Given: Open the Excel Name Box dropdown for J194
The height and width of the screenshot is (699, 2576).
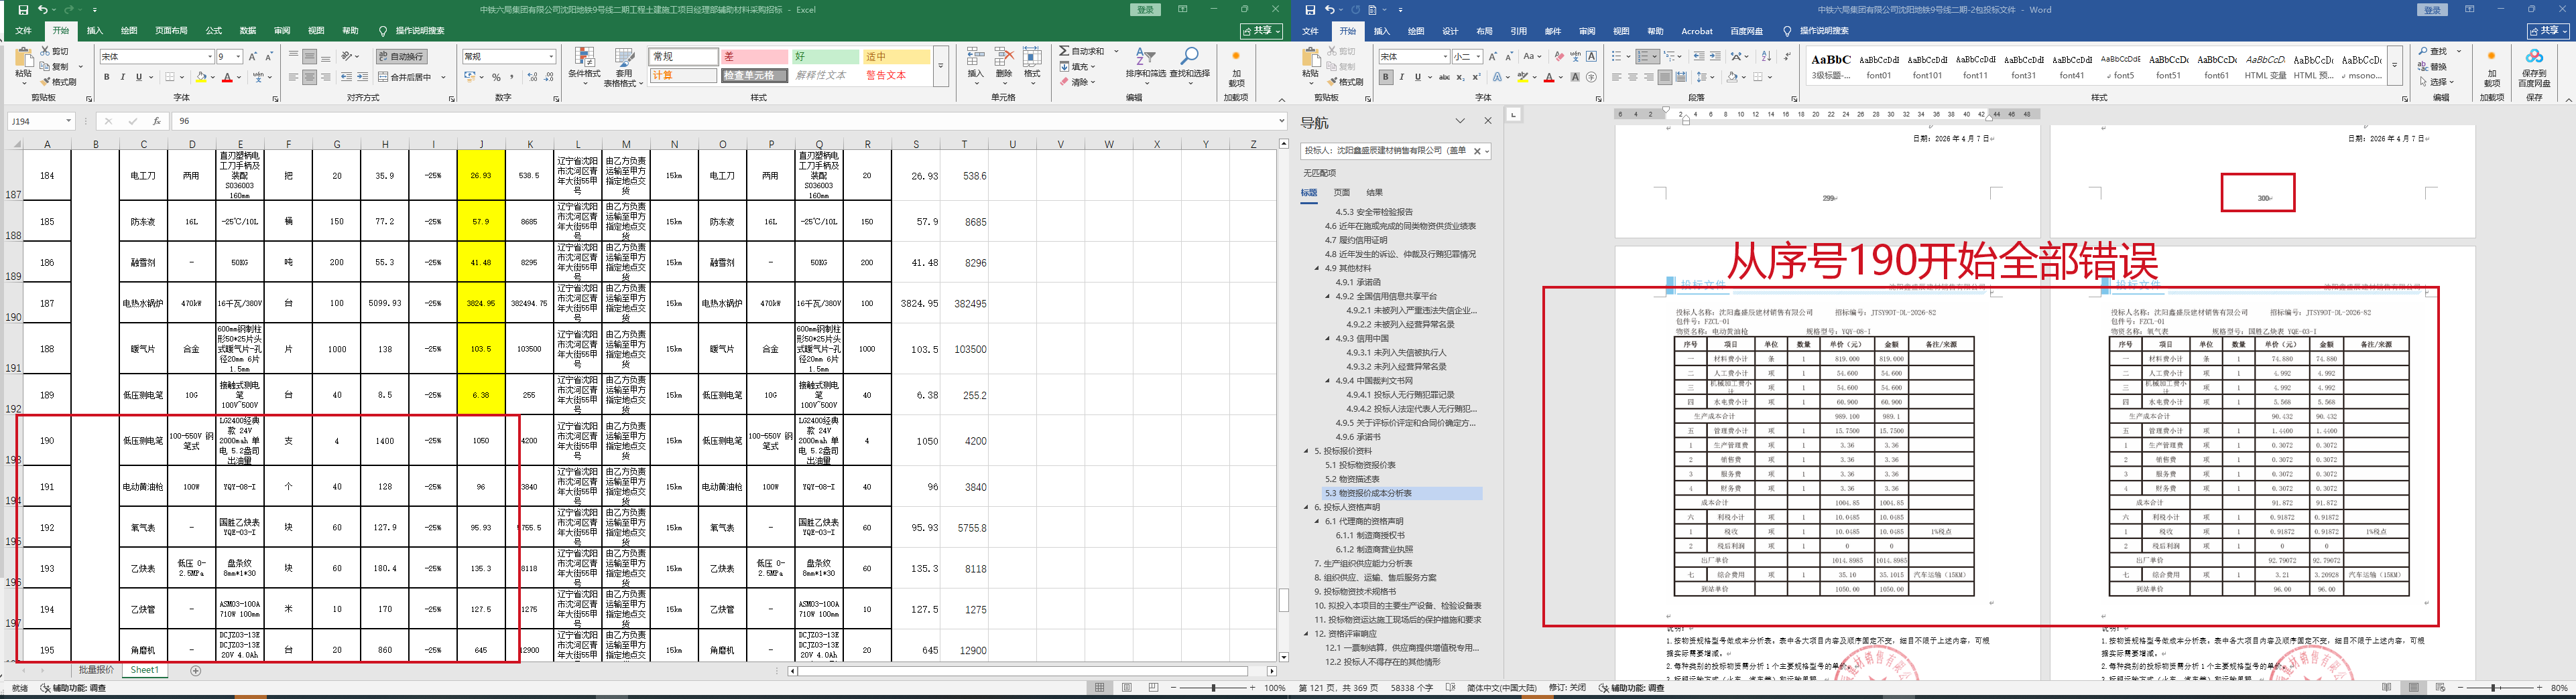Looking at the screenshot, I should tap(68, 121).
